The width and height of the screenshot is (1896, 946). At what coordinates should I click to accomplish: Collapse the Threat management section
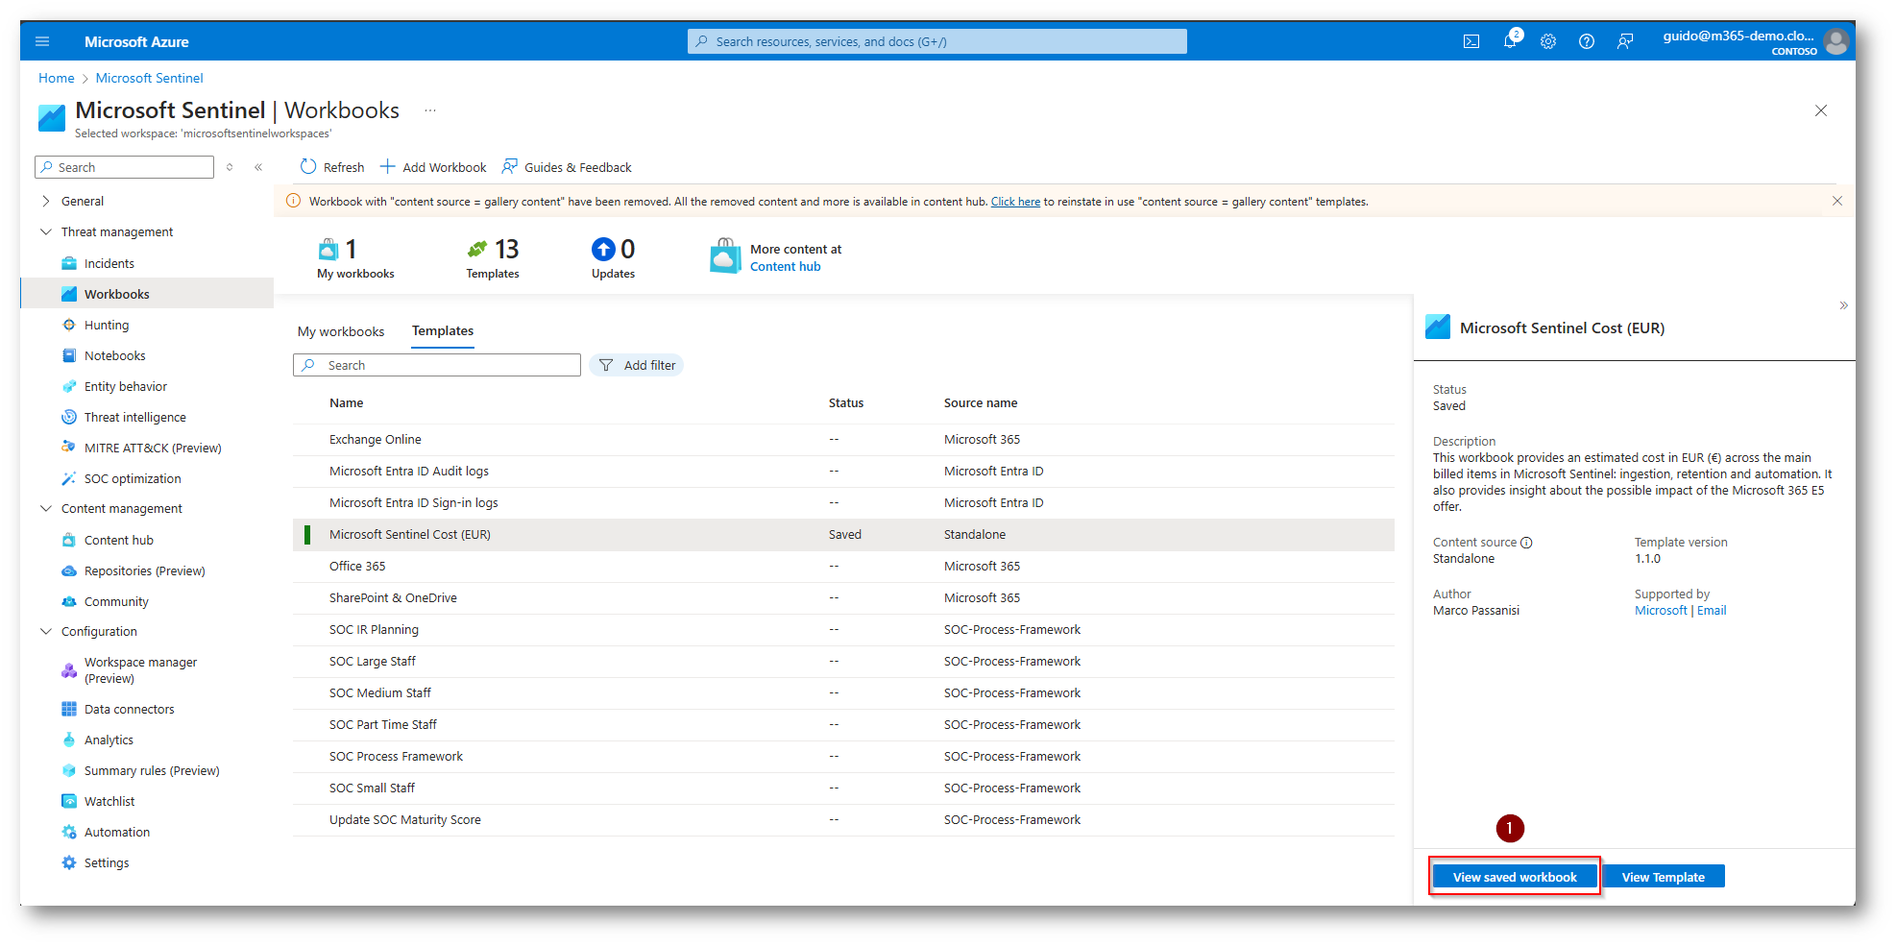point(45,231)
